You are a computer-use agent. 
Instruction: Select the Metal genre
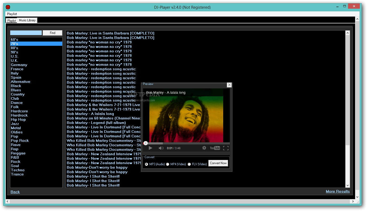click(36, 128)
